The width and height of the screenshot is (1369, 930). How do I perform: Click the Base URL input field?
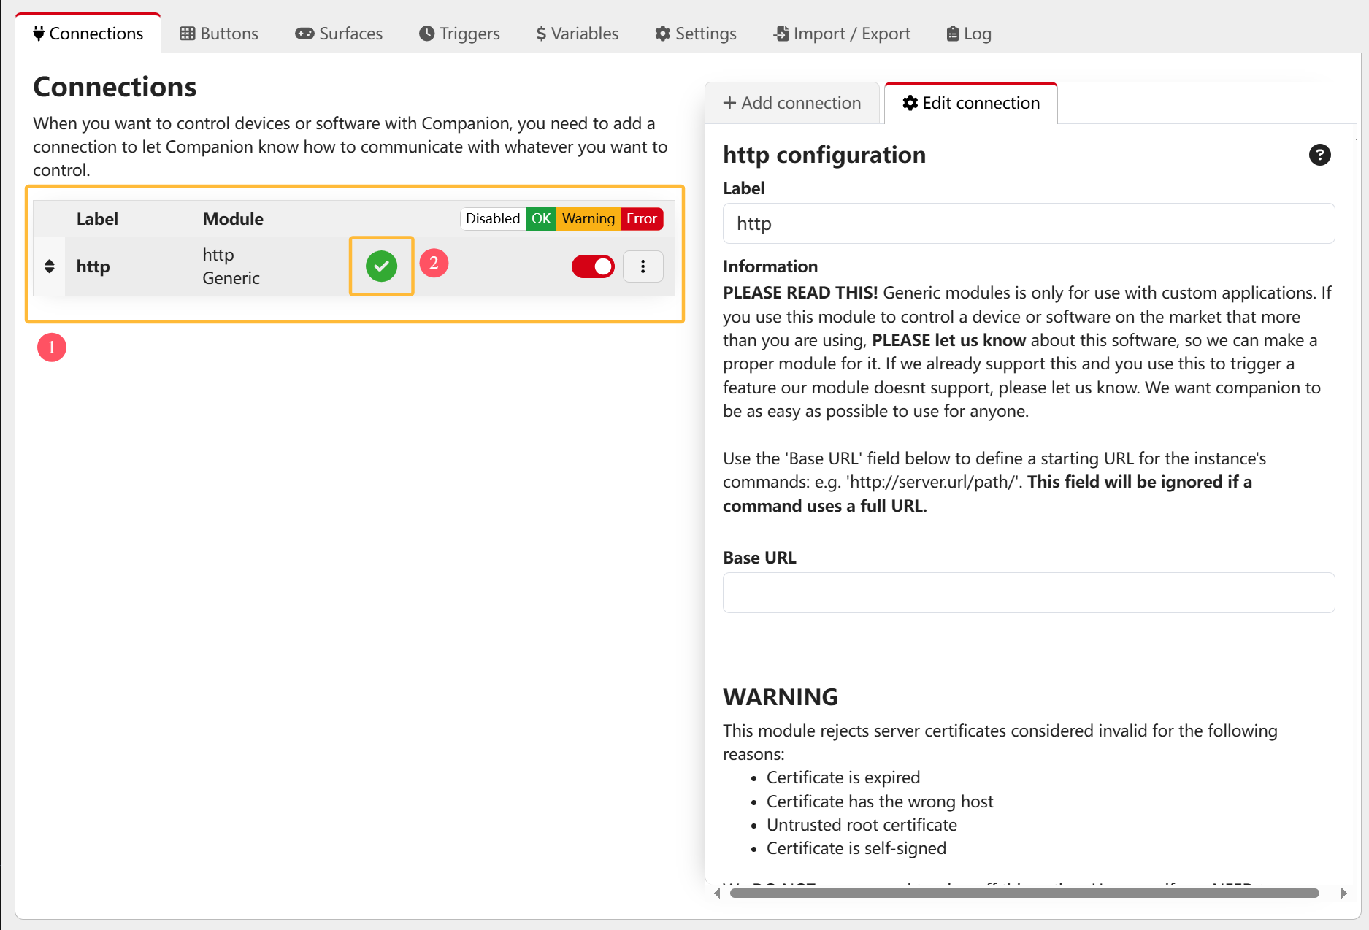click(1028, 593)
